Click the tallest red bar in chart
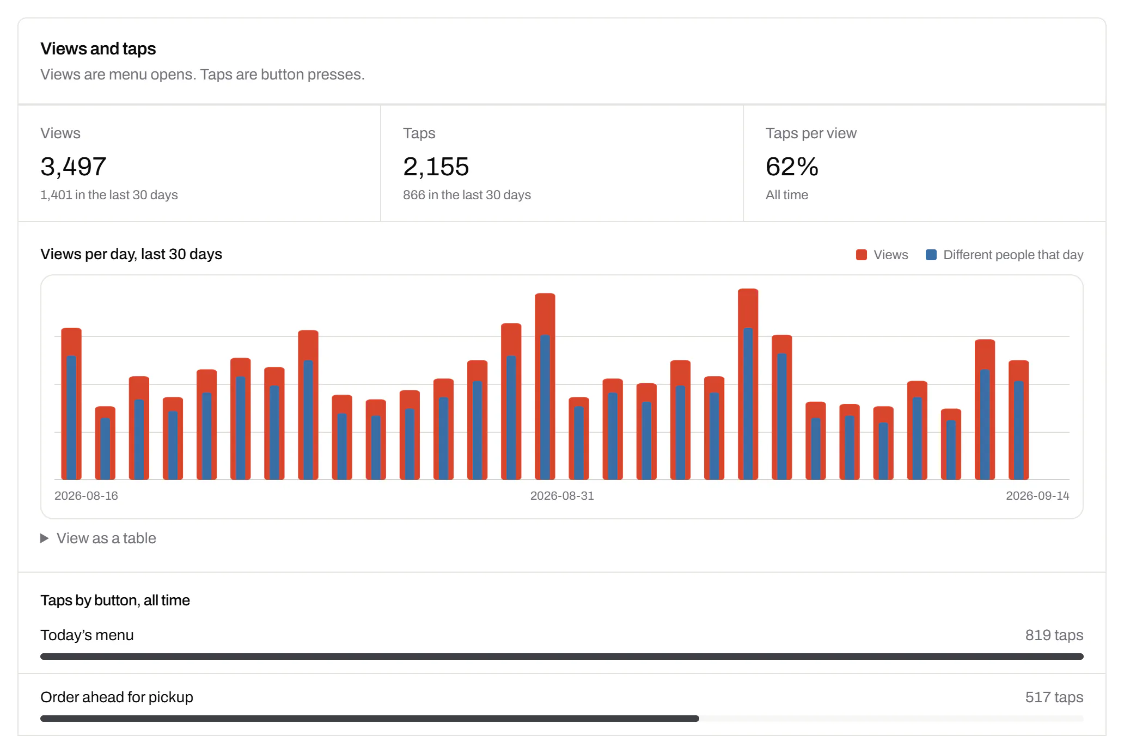 (748, 384)
